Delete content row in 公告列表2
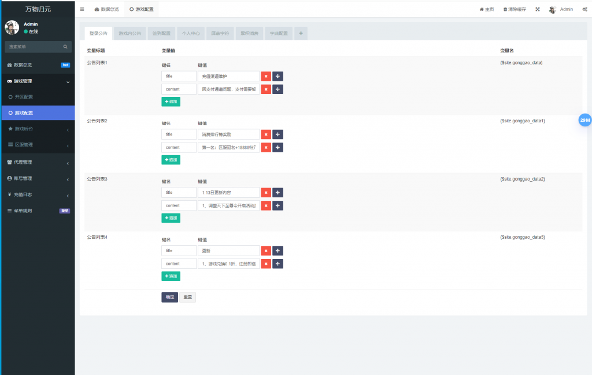 coord(266,147)
